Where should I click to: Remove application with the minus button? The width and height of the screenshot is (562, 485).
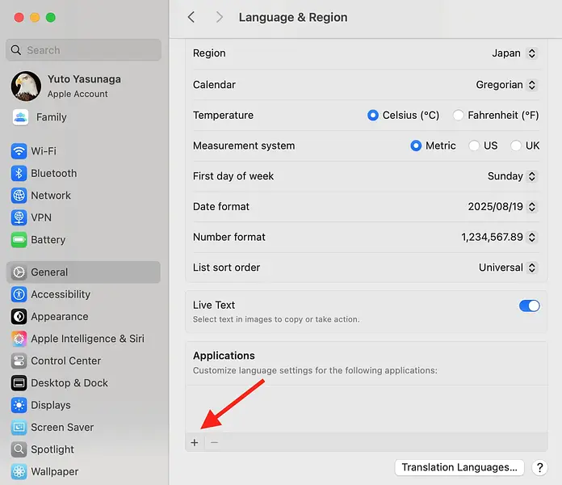214,442
